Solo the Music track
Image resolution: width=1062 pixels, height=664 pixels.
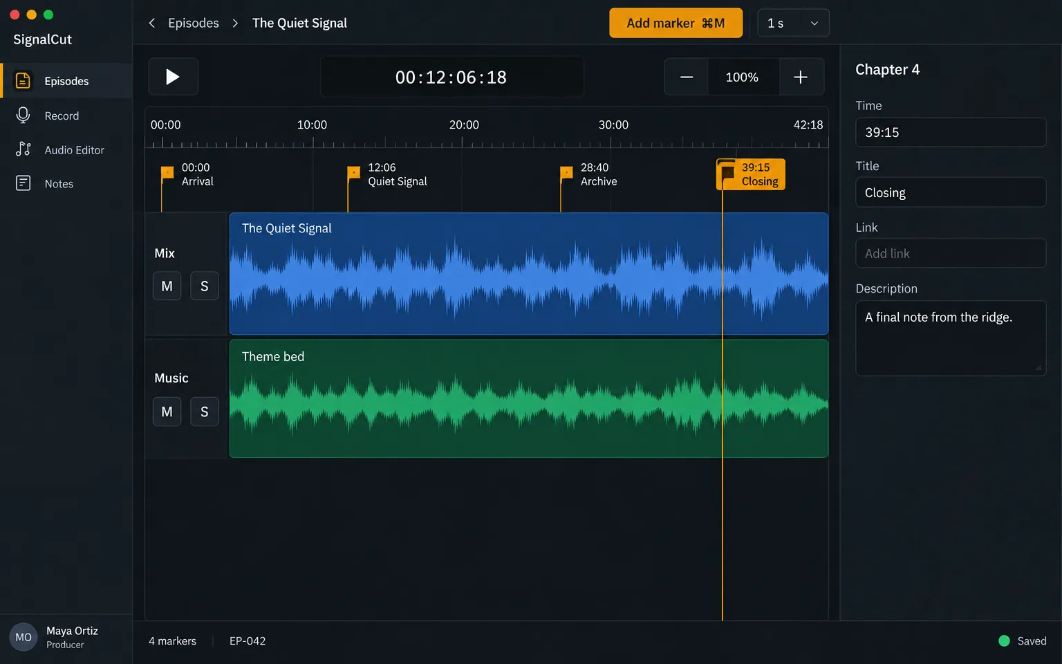click(x=204, y=412)
